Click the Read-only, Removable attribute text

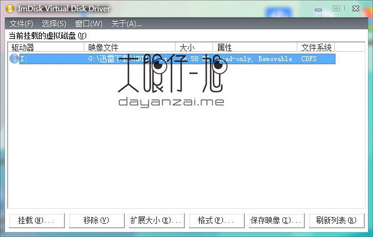(255, 59)
